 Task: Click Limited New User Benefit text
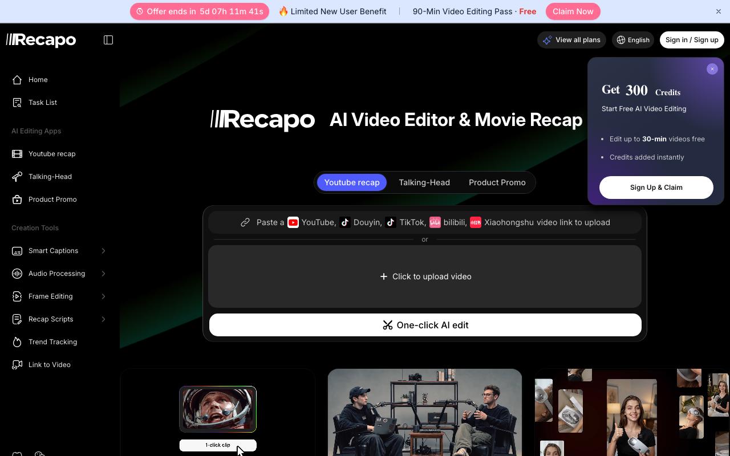338,11
